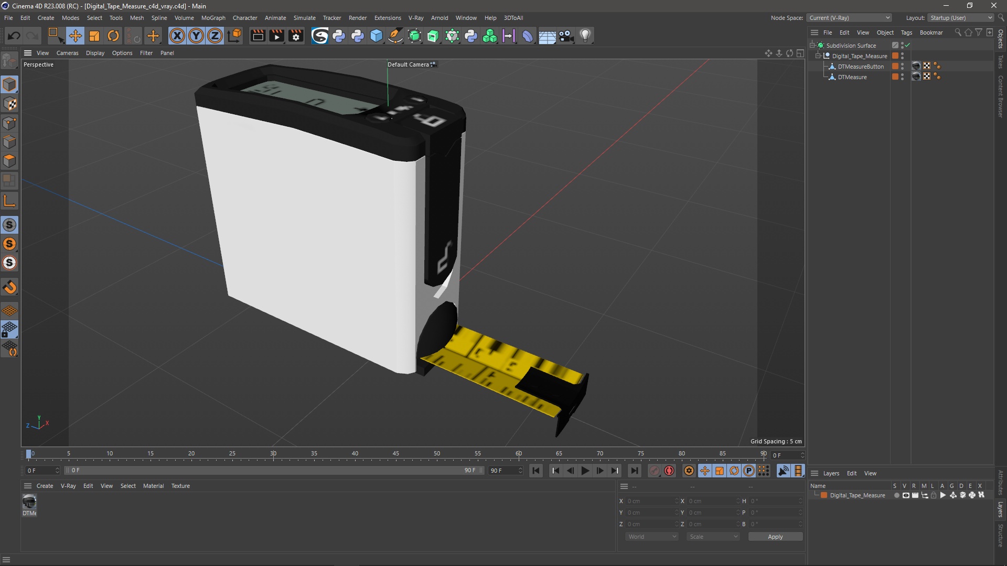Open the viewport Cameras menu

point(67,53)
